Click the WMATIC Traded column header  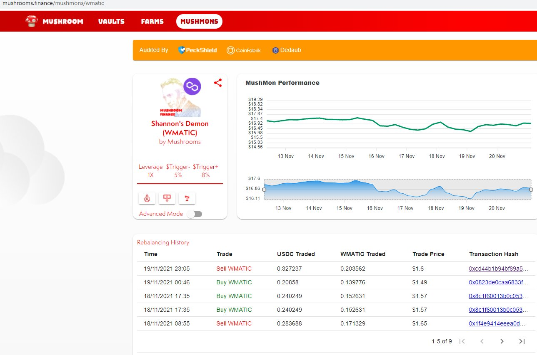[363, 254]
